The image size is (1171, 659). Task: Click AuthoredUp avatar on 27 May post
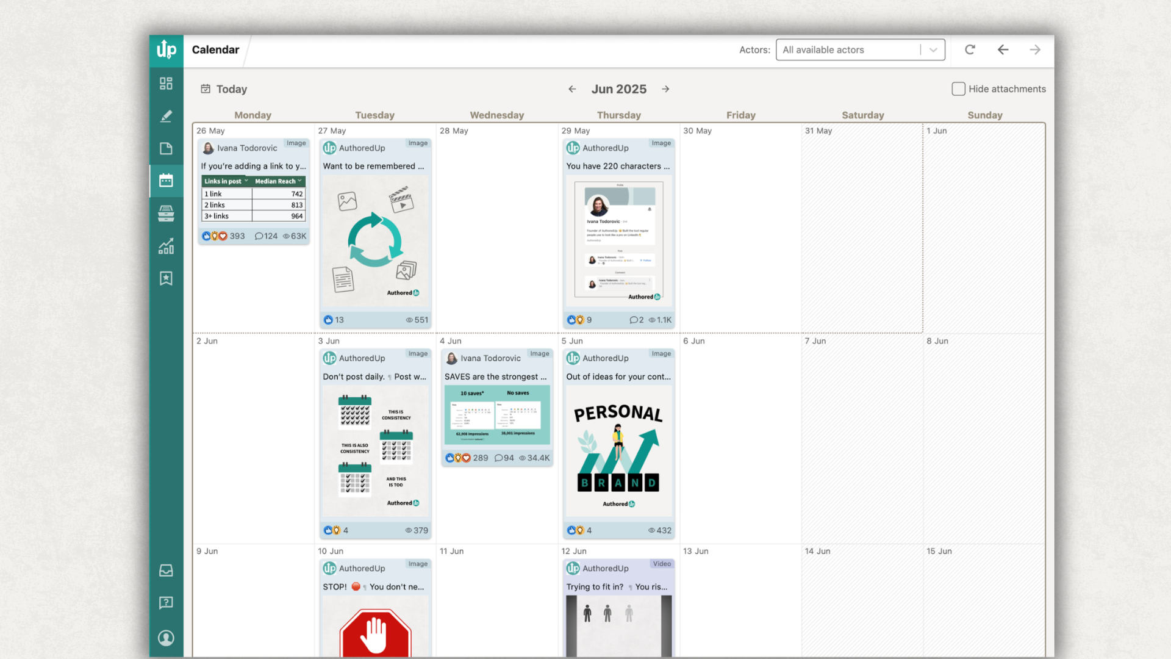tap(329, 148)
